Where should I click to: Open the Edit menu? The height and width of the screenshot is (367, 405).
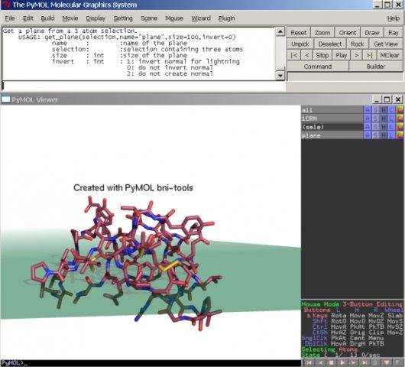click(x=28, y=18)
